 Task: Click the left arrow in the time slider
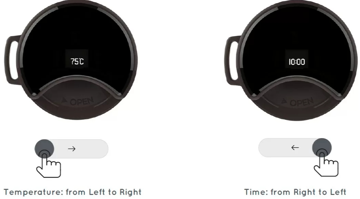click(x=295, y=148)
